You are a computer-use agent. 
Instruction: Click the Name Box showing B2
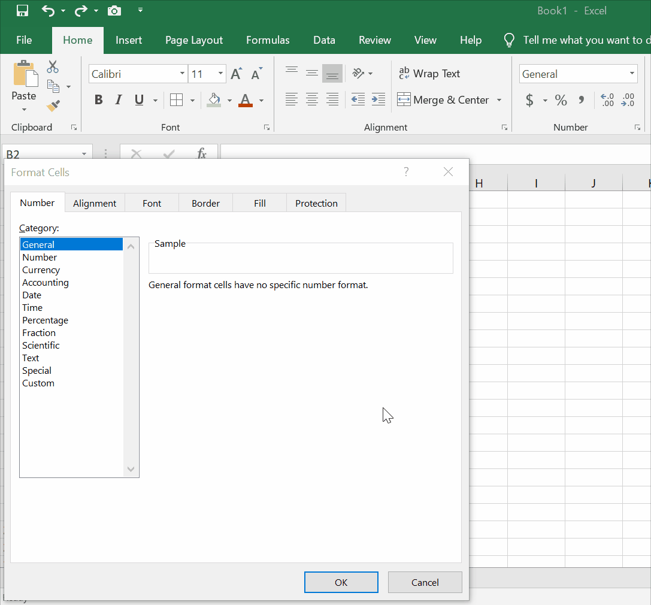point(41,153)
